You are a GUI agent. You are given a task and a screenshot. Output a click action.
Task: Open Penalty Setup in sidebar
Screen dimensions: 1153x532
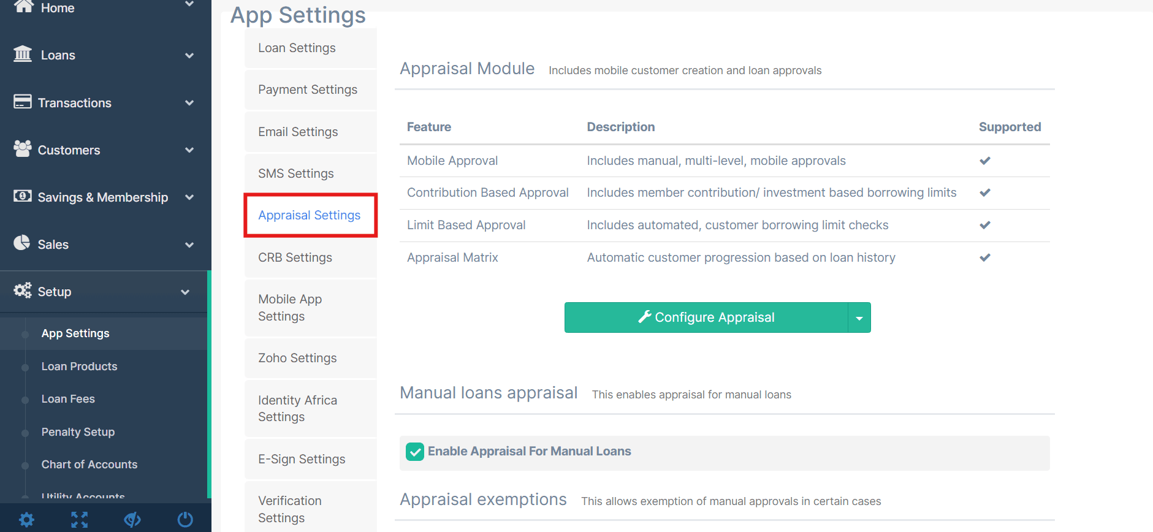[x=78, y=432]
